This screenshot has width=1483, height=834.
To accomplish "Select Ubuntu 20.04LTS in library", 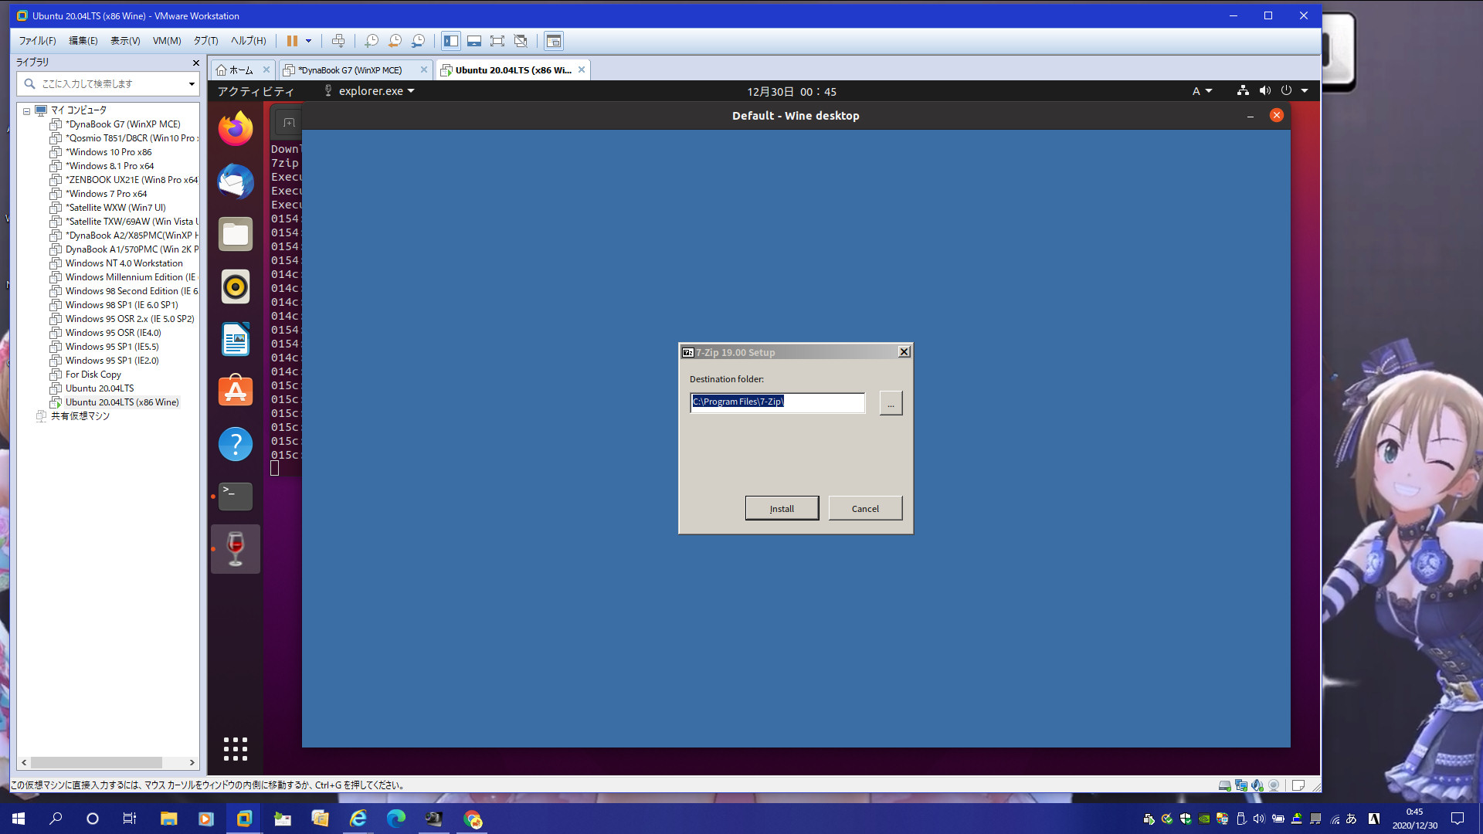I will pyautogui.click(x=99, y=388).
